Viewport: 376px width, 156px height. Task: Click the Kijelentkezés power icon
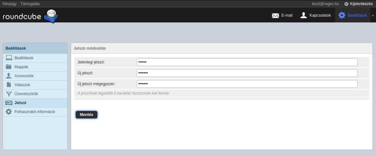point(346,4)
